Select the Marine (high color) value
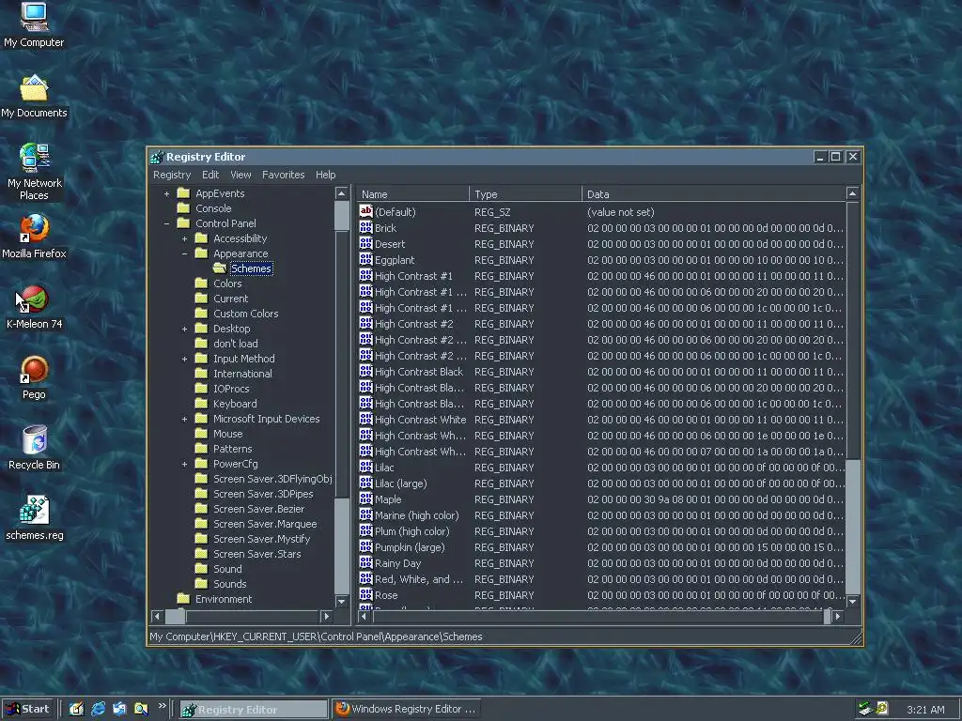962x721 pixels. pyautogui.click(x=416, y=515)
